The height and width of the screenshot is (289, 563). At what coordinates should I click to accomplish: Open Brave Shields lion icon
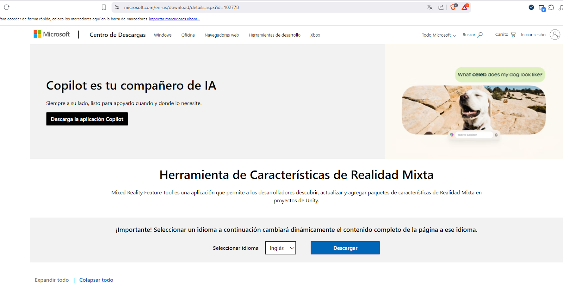[453, 7]
